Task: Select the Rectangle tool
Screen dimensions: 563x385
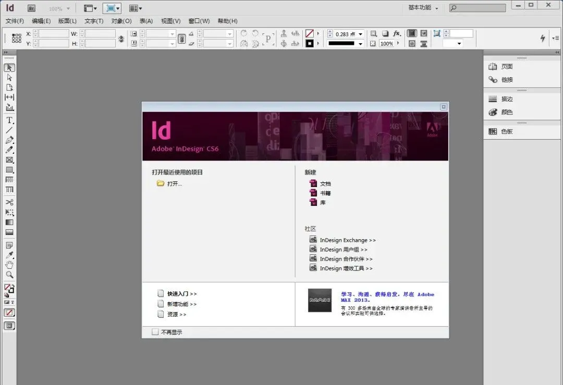Action: [x=9, y=170]
